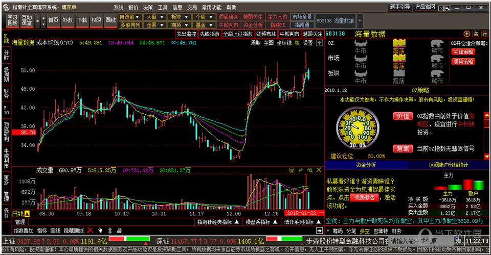The width and height of the screenshot is (491, 255).
Task: Open 周期 option on chart header
Action: click(256, 43)
